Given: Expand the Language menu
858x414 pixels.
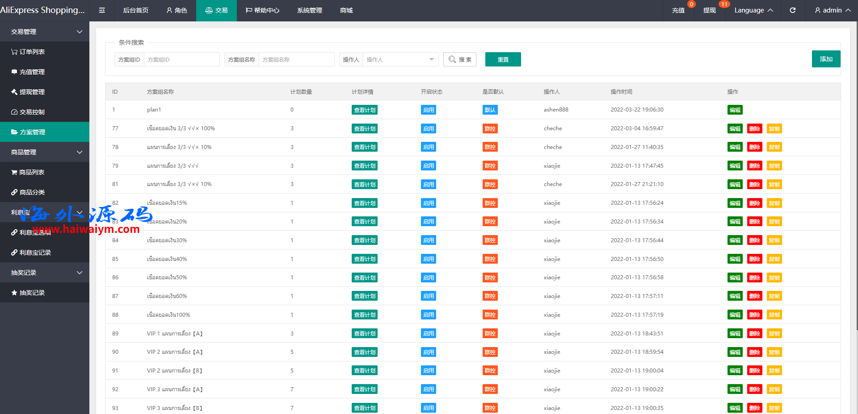Looking at the screenshot, I should click(753, 10).
